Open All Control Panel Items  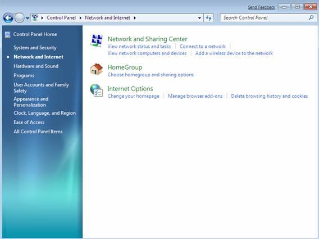point(38,132)
